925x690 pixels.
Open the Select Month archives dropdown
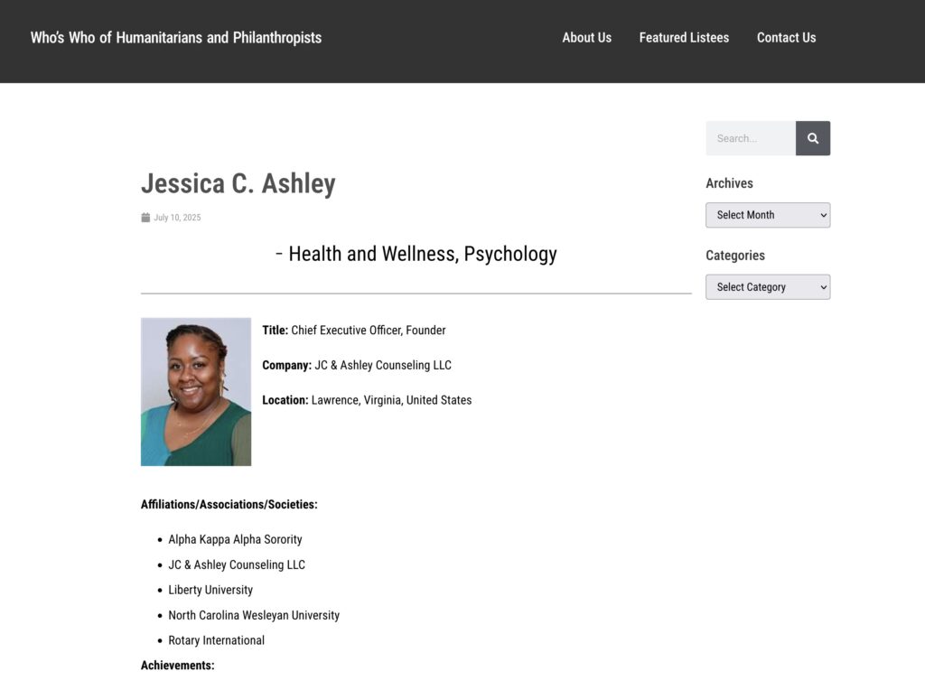click(x=767, y=215)
